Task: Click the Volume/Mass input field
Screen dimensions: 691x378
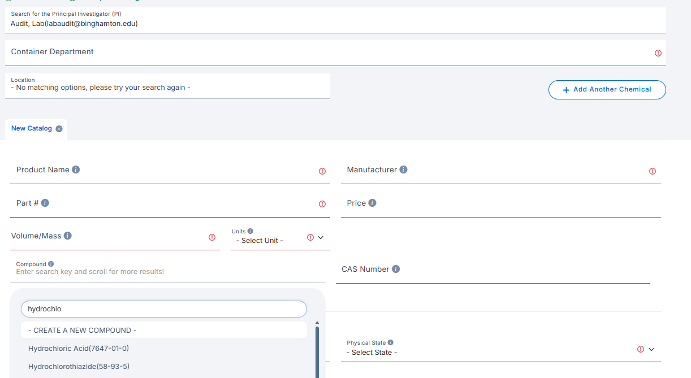Action: (x=115, y=237)
